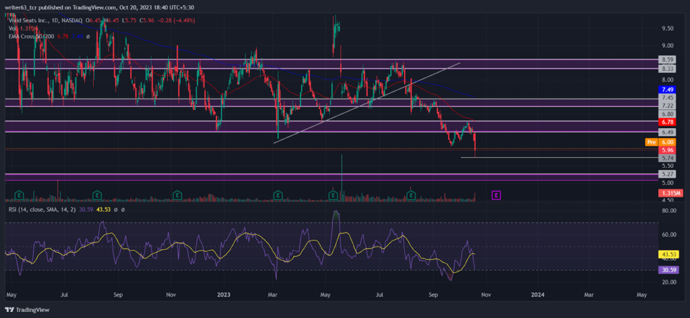Click the earnings E marker near November 2022
The image size is (690, 318).
pos(177,195)
